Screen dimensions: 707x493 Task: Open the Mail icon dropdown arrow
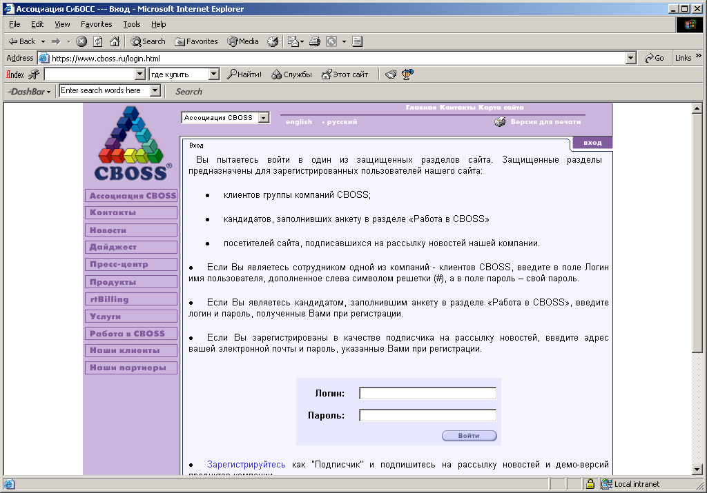(x=302, y=41)
